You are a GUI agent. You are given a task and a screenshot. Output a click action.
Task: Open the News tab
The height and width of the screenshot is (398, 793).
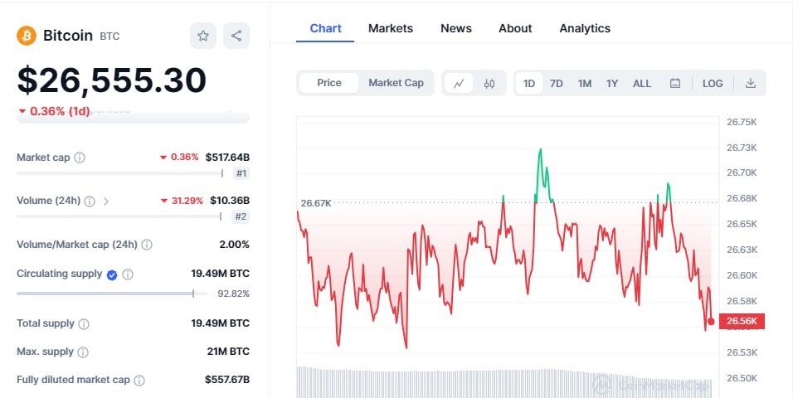point(456,28)
